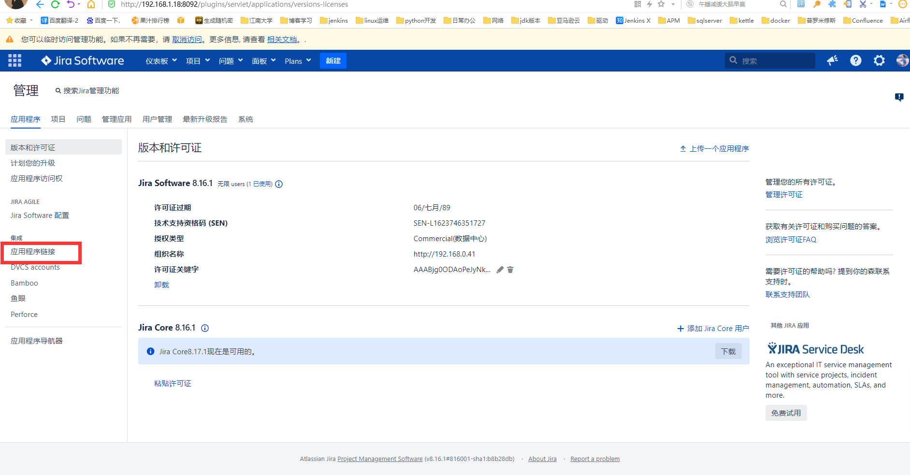Switch to the 用户管理 tab
Screen dimensions: 910x475
pos(157,119)
